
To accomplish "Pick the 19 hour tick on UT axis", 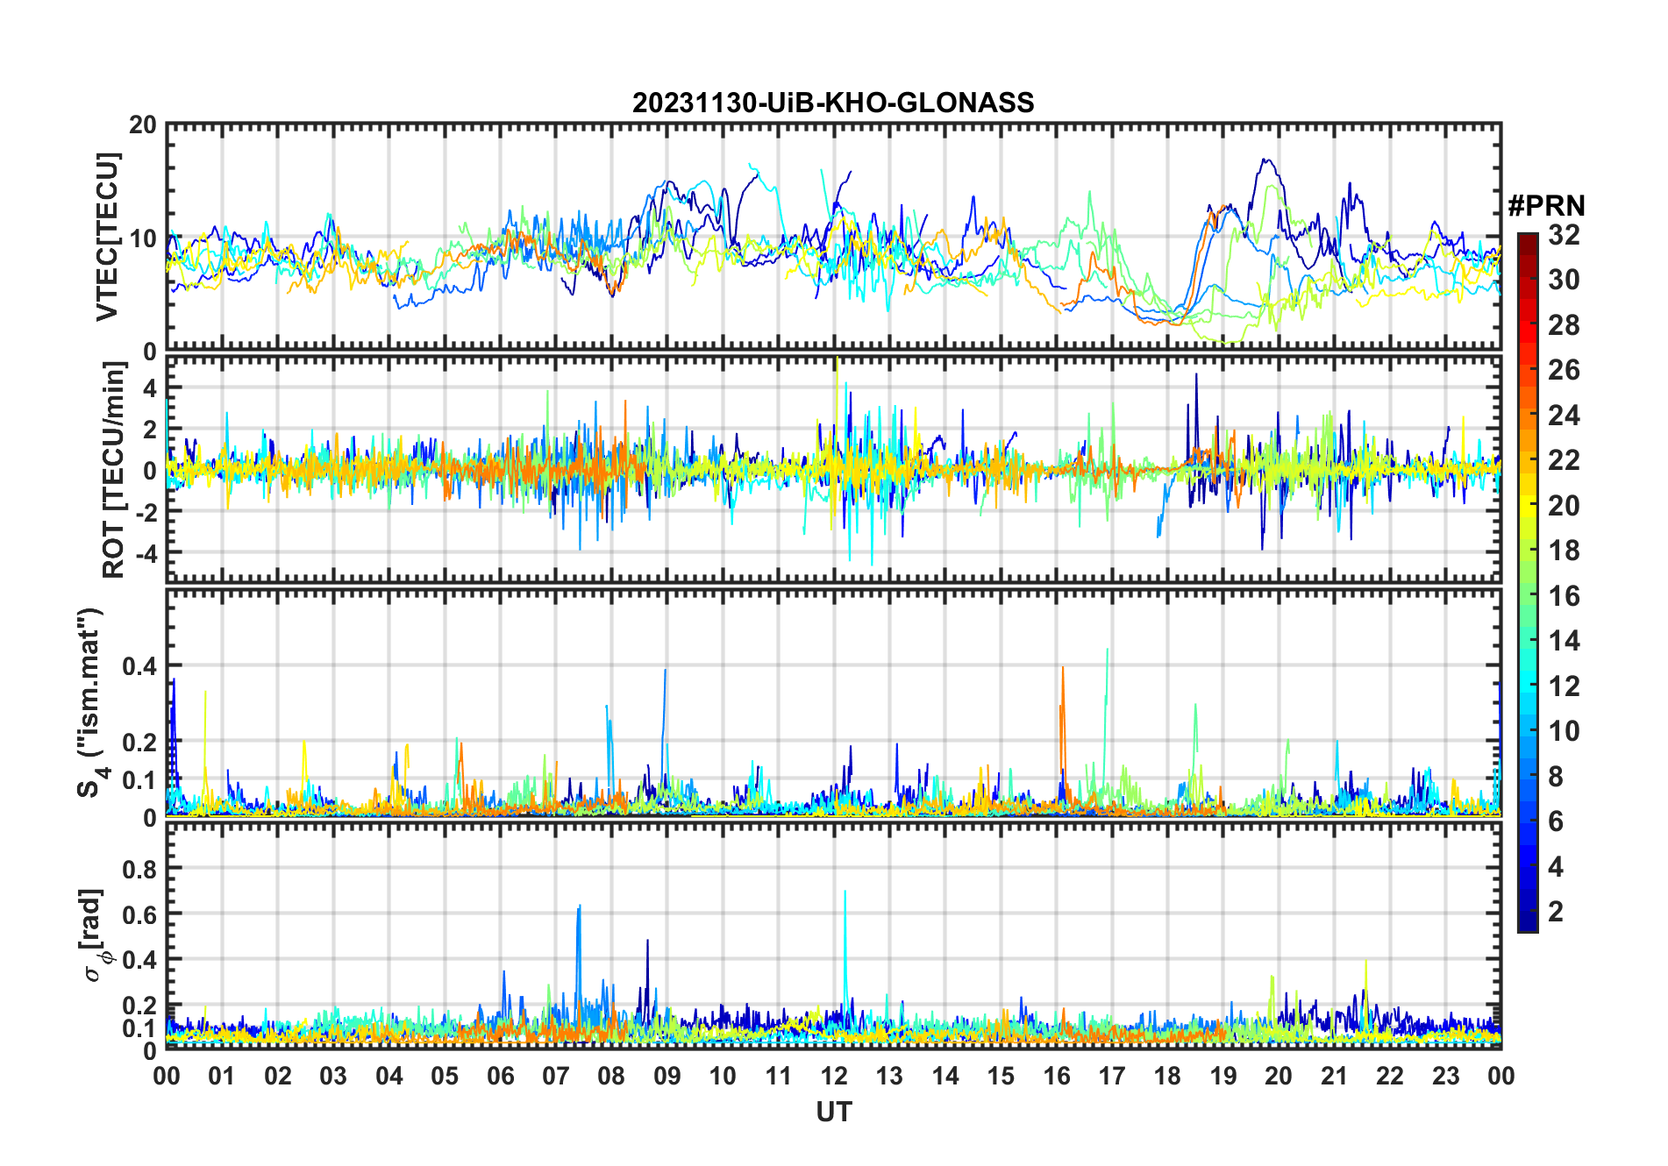I will point(1223,1076).
